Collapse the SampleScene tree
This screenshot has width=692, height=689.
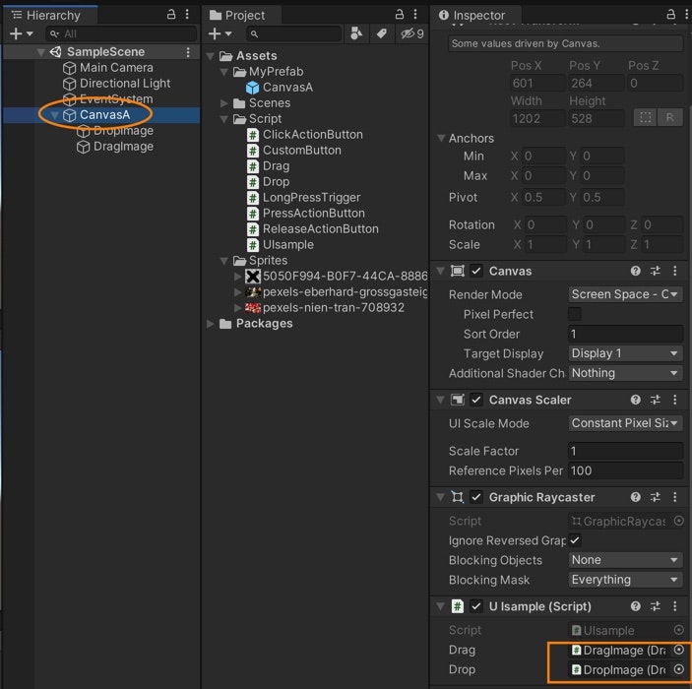(x=40, y=52)
